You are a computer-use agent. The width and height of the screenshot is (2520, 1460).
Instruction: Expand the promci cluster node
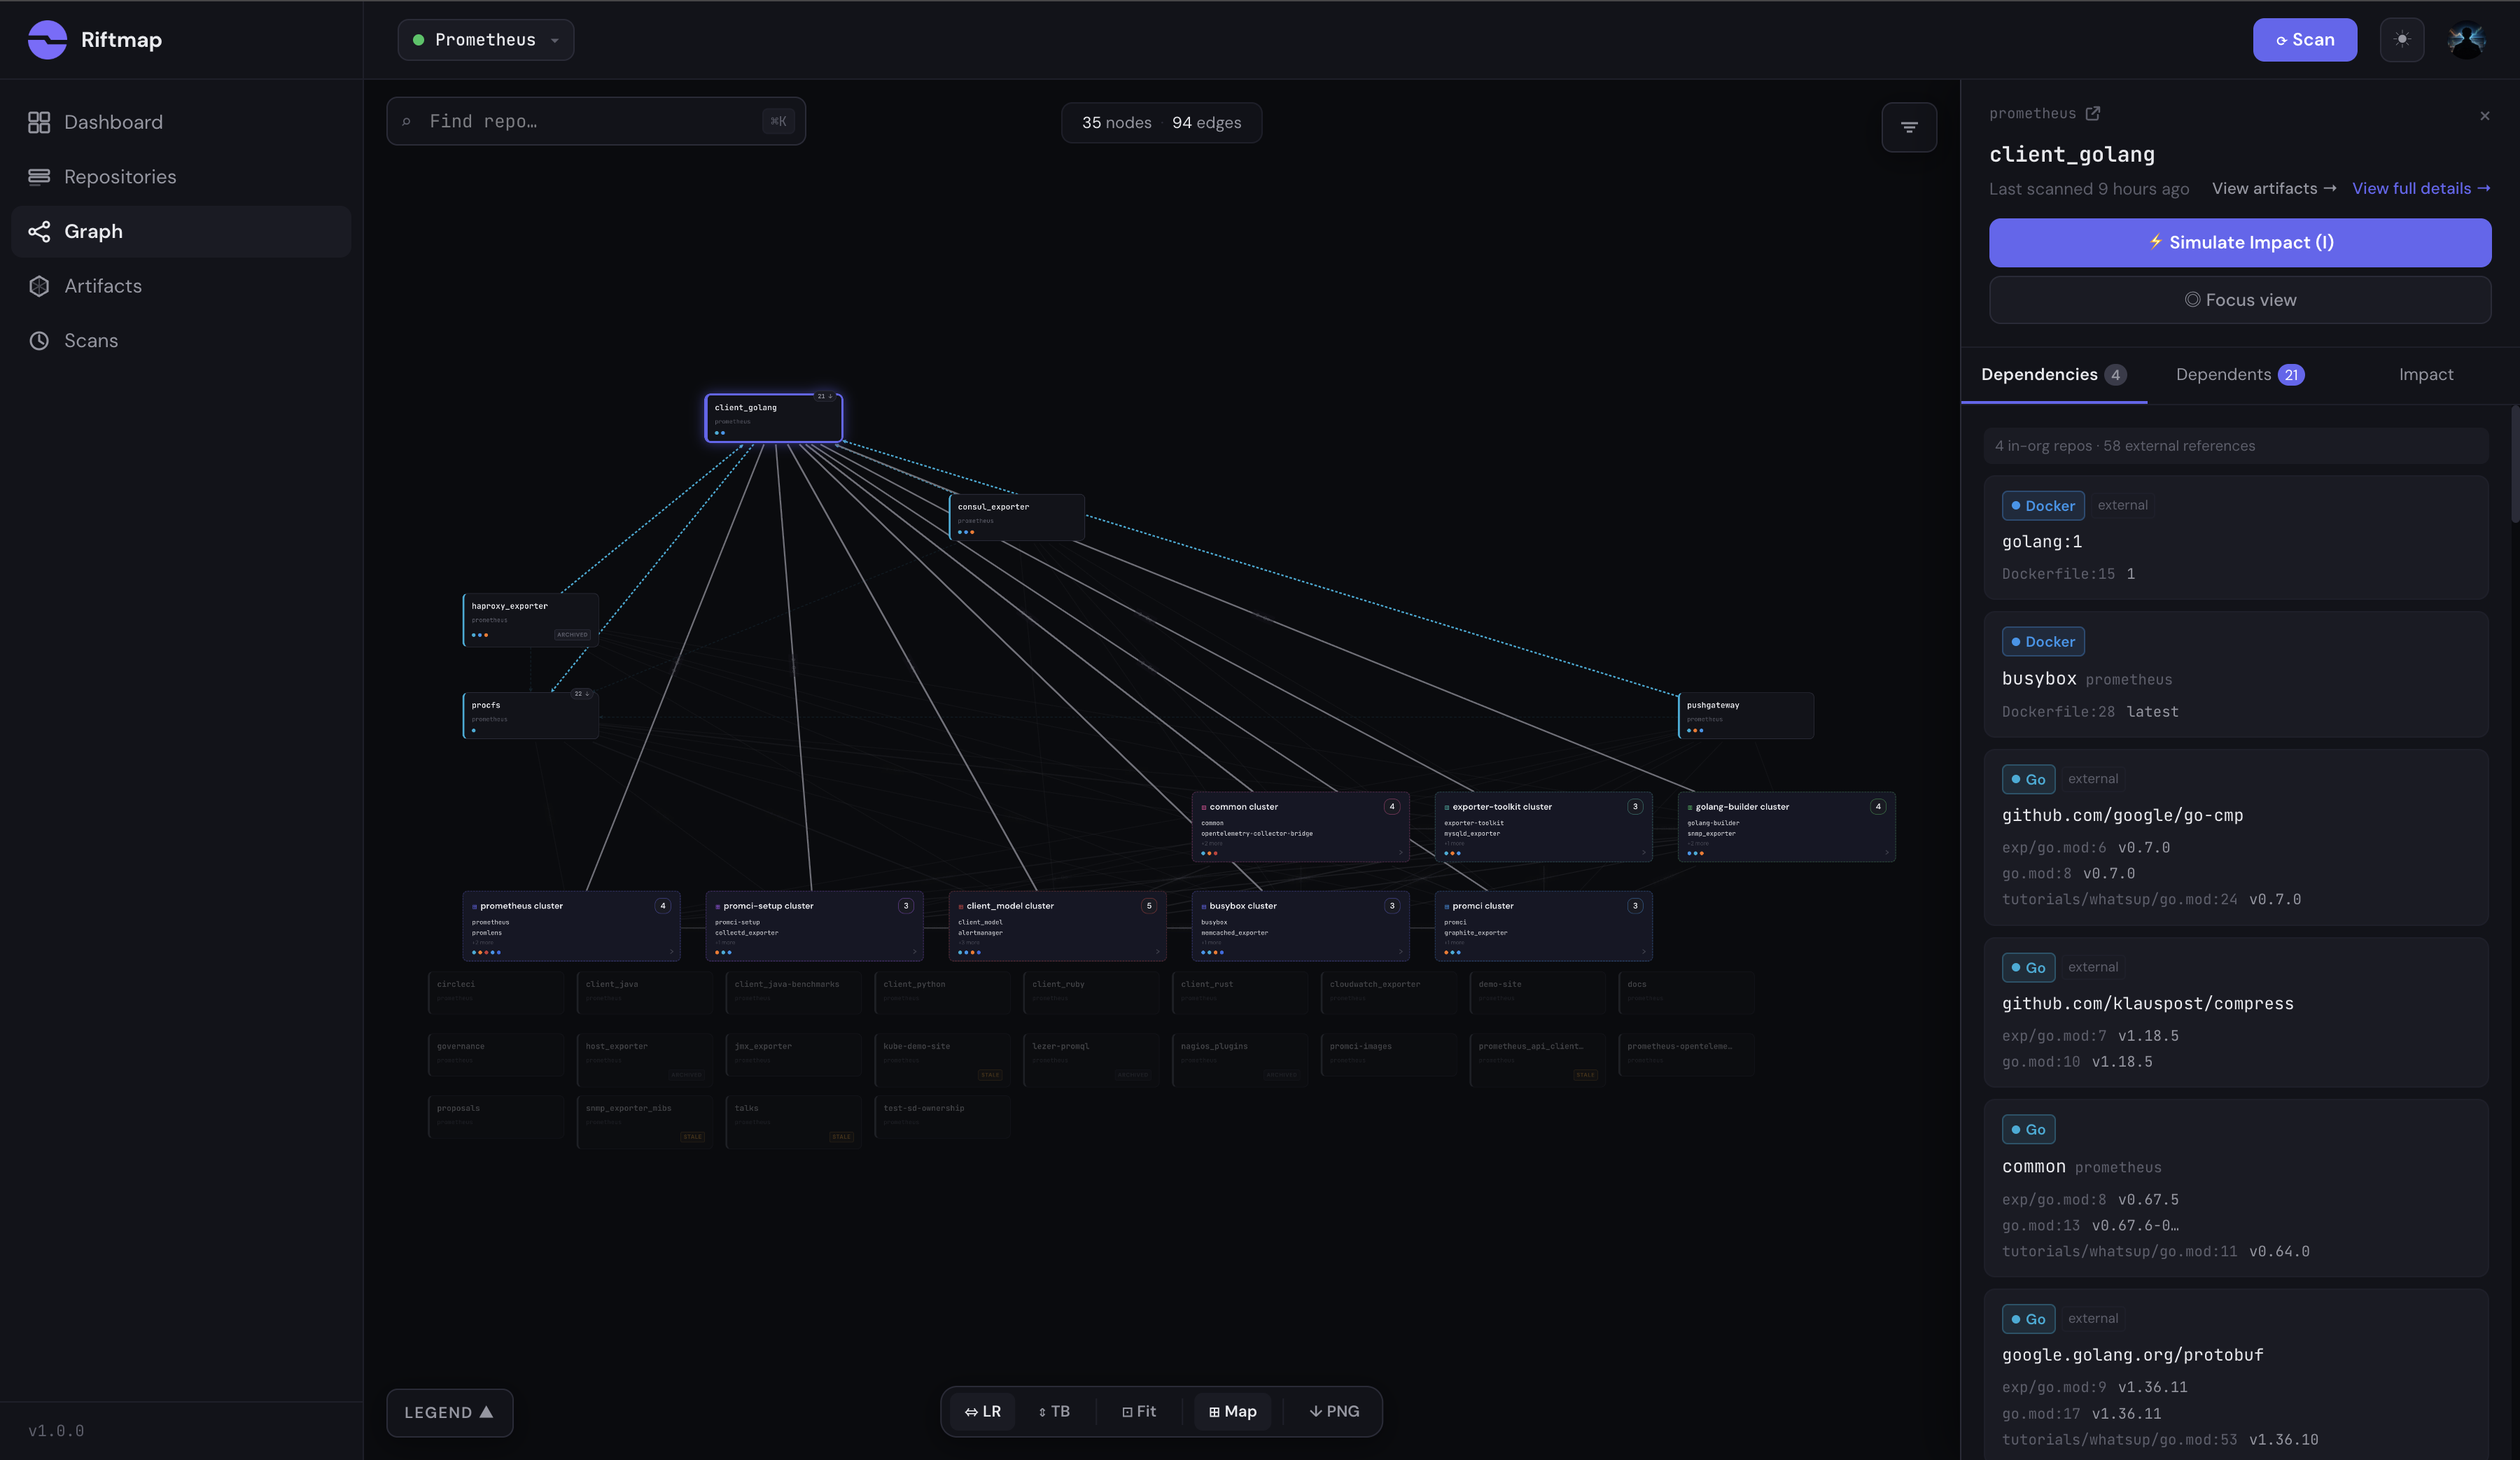point(1543,926)
